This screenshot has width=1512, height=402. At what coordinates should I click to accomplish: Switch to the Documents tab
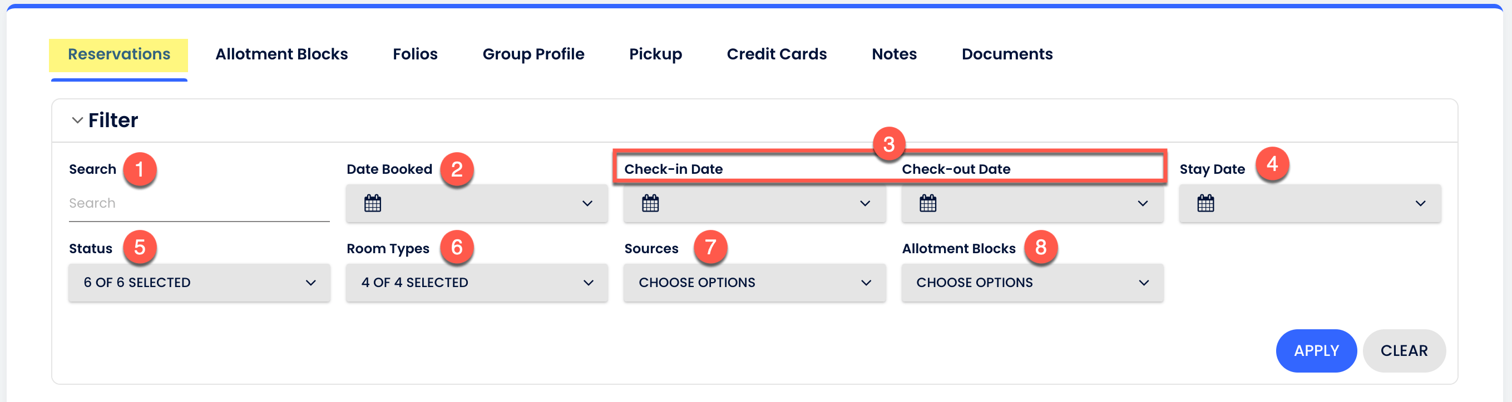coord(1007,54)
